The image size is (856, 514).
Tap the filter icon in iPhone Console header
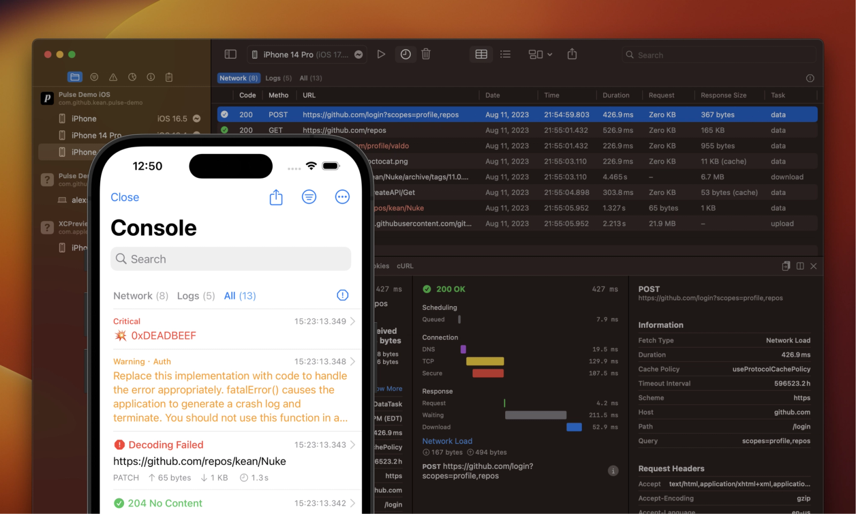tap(309, 197)
